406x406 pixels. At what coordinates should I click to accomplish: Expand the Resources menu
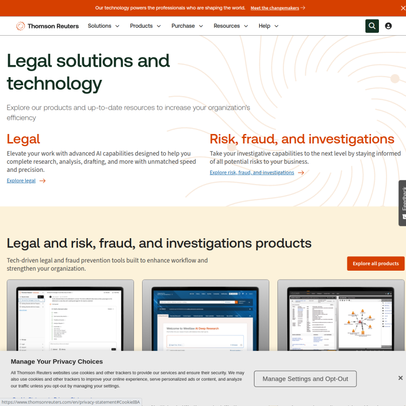tap(231, 26)
